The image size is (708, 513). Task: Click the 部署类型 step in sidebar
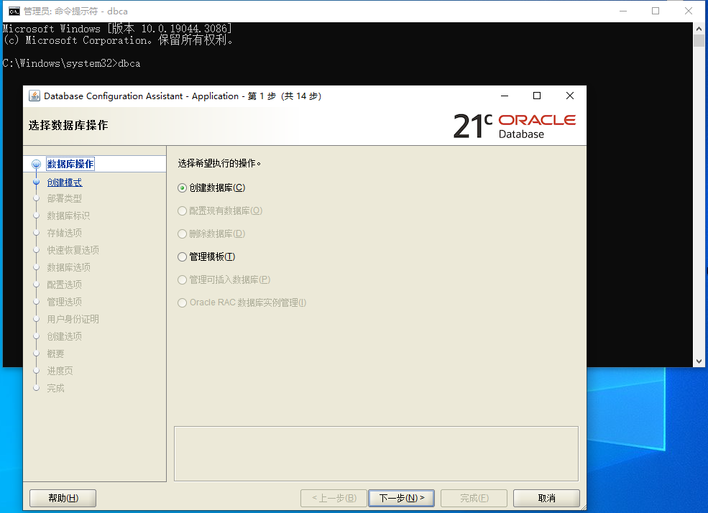point(65,198)
